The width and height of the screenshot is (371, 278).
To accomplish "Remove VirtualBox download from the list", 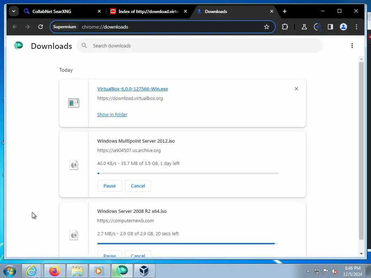I will click(296, 89).
